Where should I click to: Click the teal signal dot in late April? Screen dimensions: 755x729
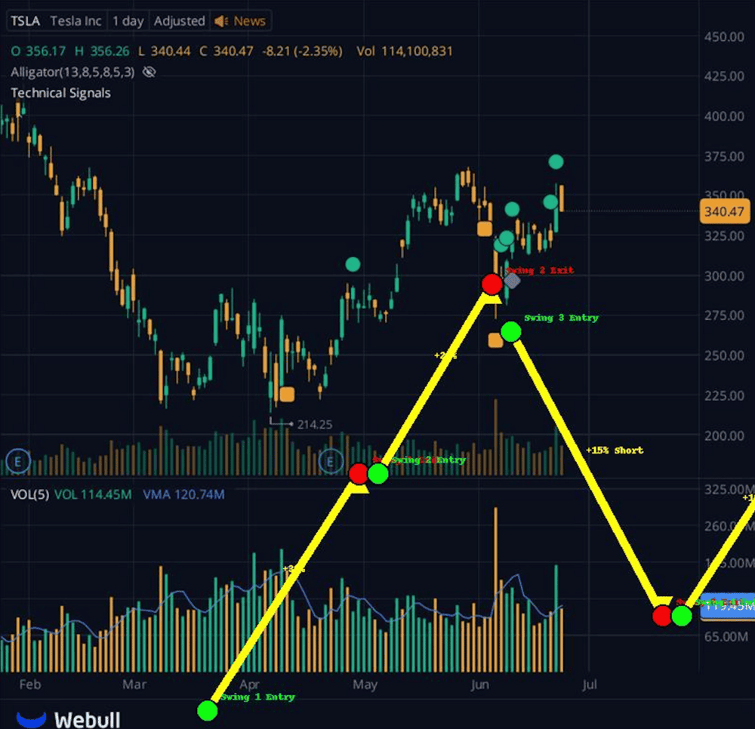353,264
